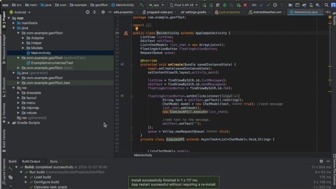
Task: Select MainActivity in the project tree
Action: (x=41, y=53)
